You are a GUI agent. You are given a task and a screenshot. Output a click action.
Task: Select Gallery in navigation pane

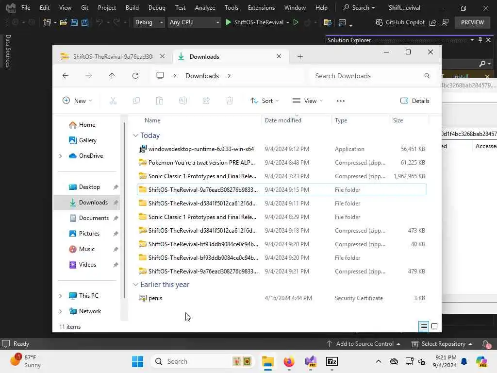(x=87, y=140)
